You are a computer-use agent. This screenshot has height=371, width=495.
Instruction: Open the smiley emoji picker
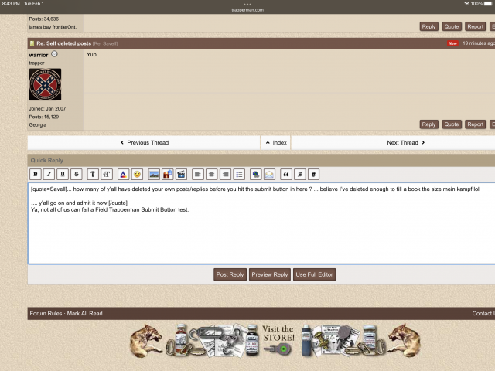pos(137,174)
